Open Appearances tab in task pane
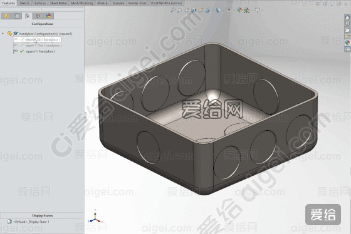The width and height of the screenshot is (351, 234). (347, 43)
